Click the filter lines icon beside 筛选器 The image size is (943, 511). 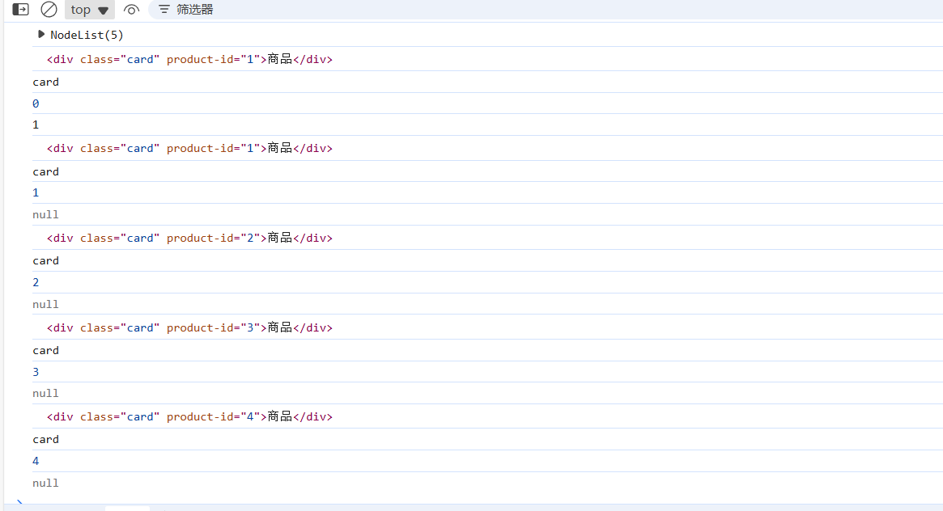pos(164,10)
